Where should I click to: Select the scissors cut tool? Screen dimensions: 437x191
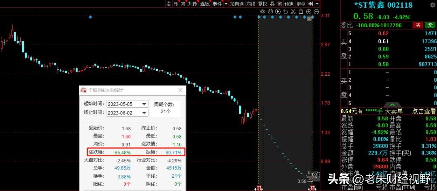[x=293, y=11]
